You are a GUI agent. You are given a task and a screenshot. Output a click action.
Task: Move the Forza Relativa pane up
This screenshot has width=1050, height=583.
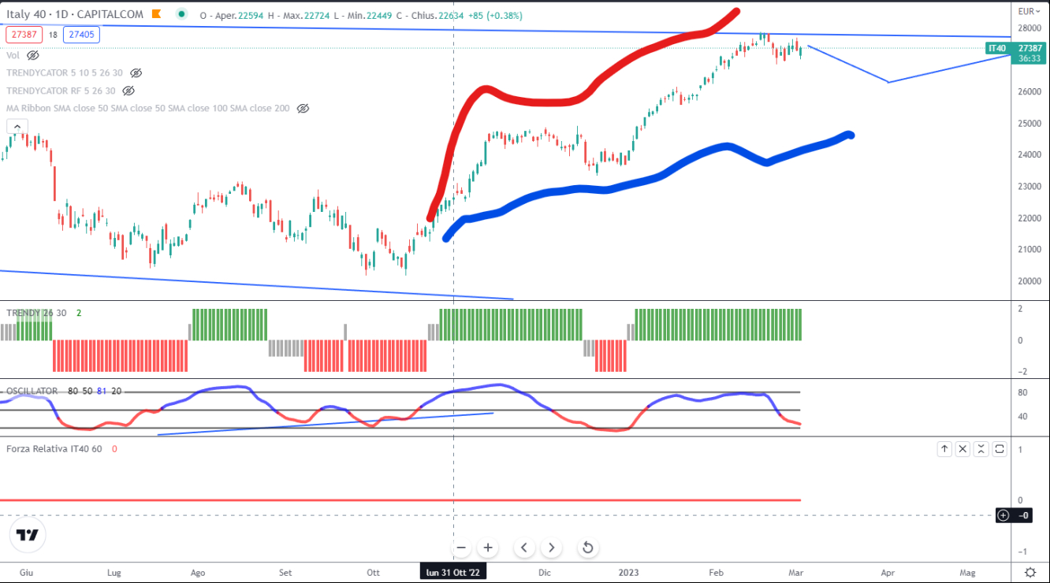coord(944,449)
